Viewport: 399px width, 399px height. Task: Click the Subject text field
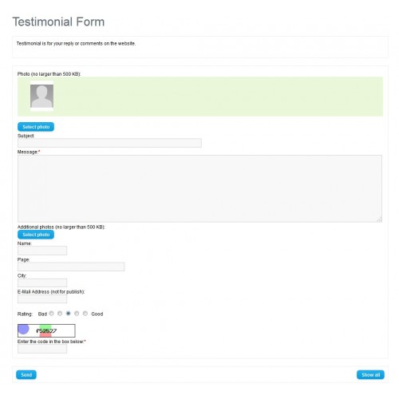(x=109, y=143)
